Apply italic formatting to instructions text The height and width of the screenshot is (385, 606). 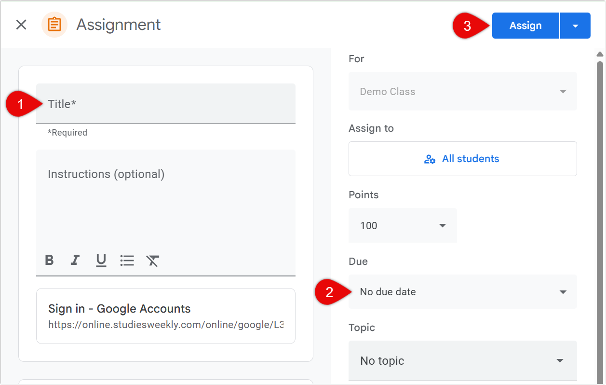click(x=75, y=261)
